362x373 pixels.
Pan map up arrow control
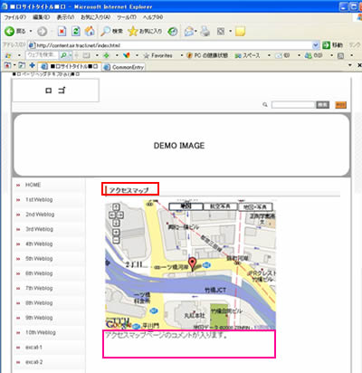coord(116,207)
